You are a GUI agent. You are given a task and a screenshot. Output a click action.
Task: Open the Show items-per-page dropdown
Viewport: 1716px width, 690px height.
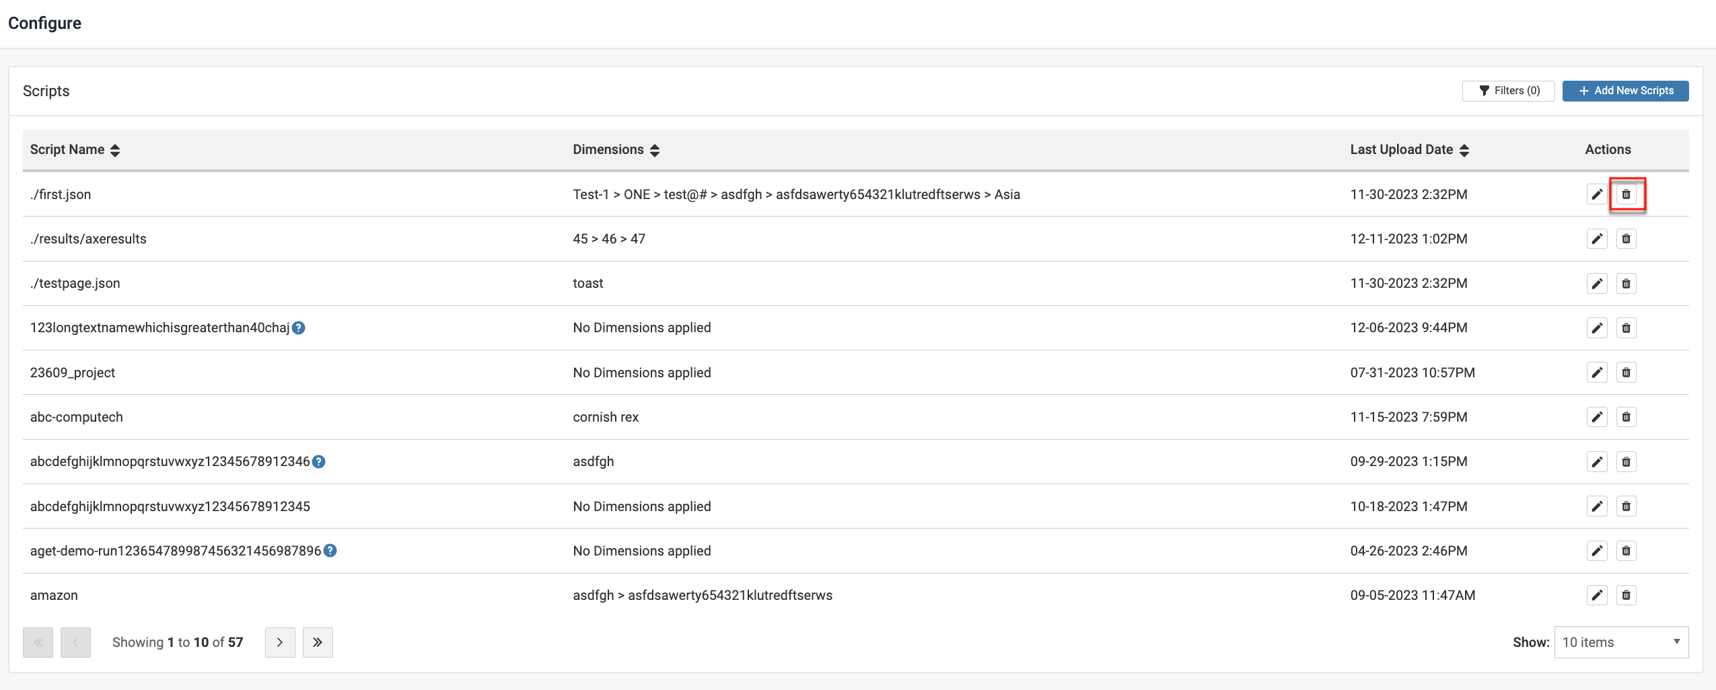pos(1620,642)
